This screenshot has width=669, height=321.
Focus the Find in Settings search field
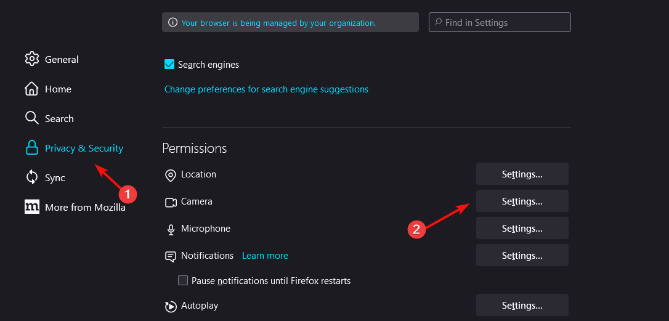pyautogui.click(x=500, y=22)
